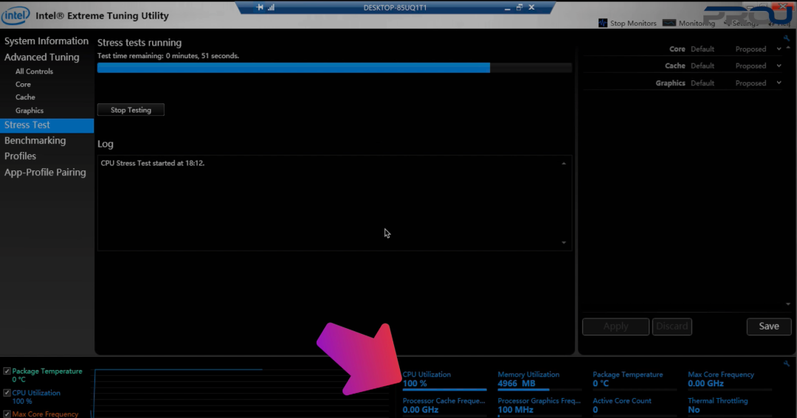The image size is (797, 418).
Task: Click scroll-down arrow of the log box
Action: (564, 243)
